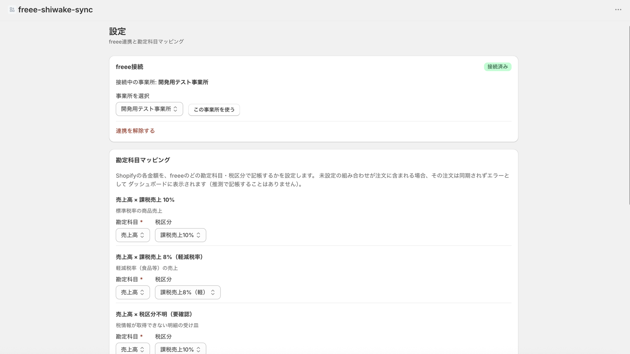
Task: Open the three-dot more options menu
Action: point(618,10)
